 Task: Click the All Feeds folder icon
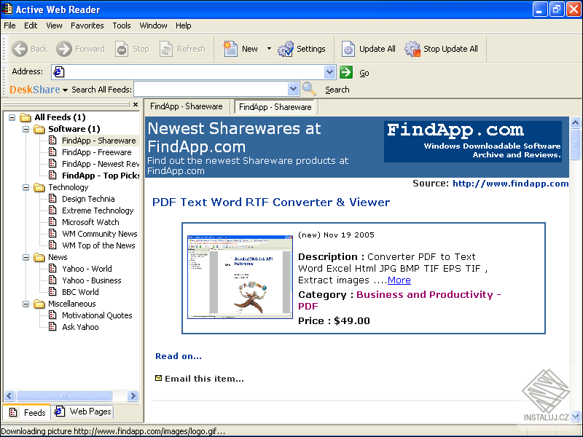(x=26, y=117)
